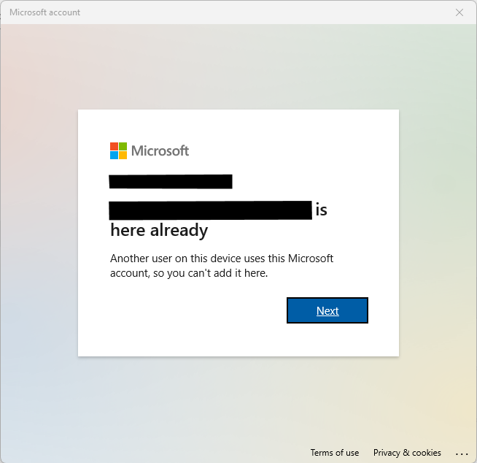Image resolution: width=477 pixels, height=463 pixels.
Task: Click the 'Microsoft' wordmark text
Action: 160,150
